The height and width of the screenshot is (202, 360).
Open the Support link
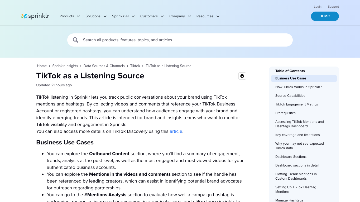(x=333, y=7)
